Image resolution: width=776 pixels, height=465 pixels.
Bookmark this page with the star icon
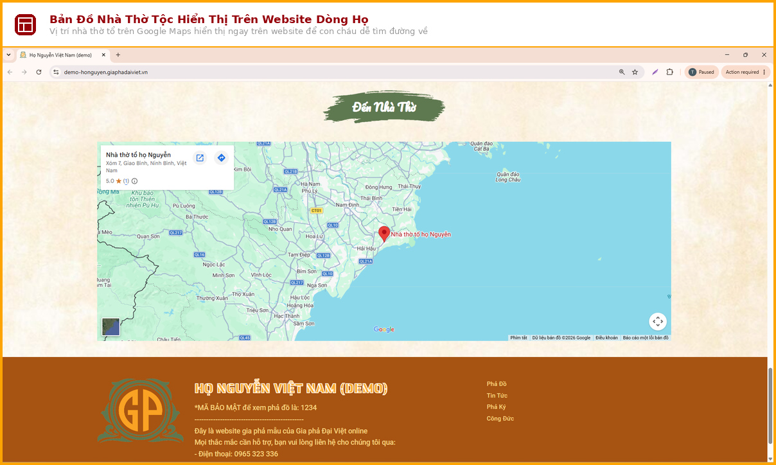[635, 72]
